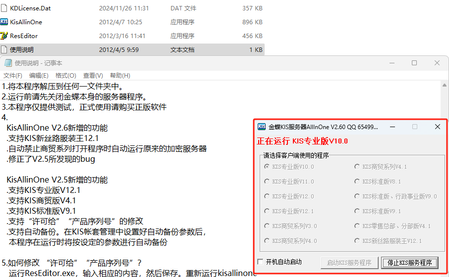Image resolution: width=449 pixels, height=277 pixels.
Task: Click the date 2012/3/16 11:41
Action: (x=122, y=36)
